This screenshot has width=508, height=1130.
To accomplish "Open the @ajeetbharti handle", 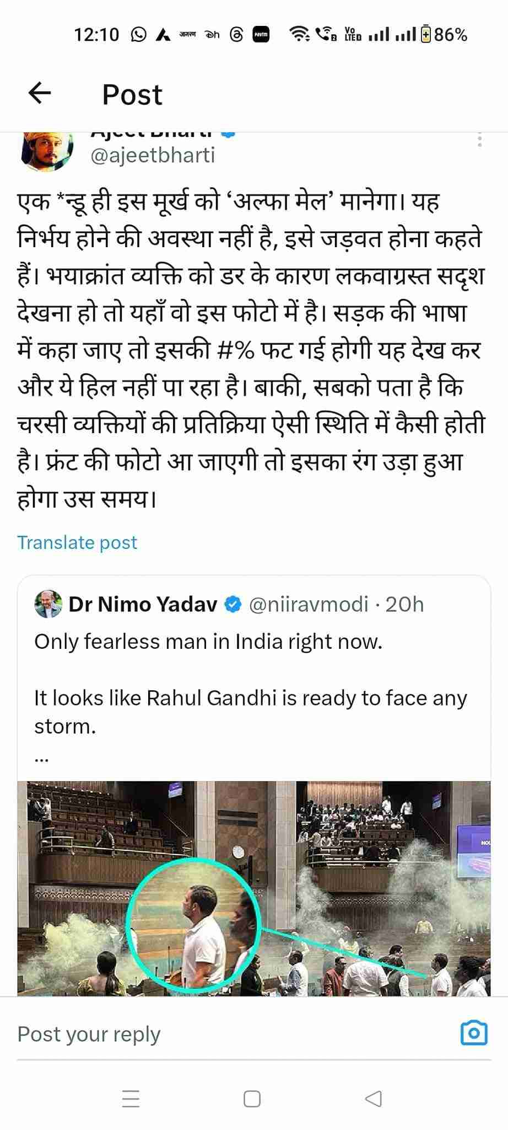I will [x=153, y=155].
